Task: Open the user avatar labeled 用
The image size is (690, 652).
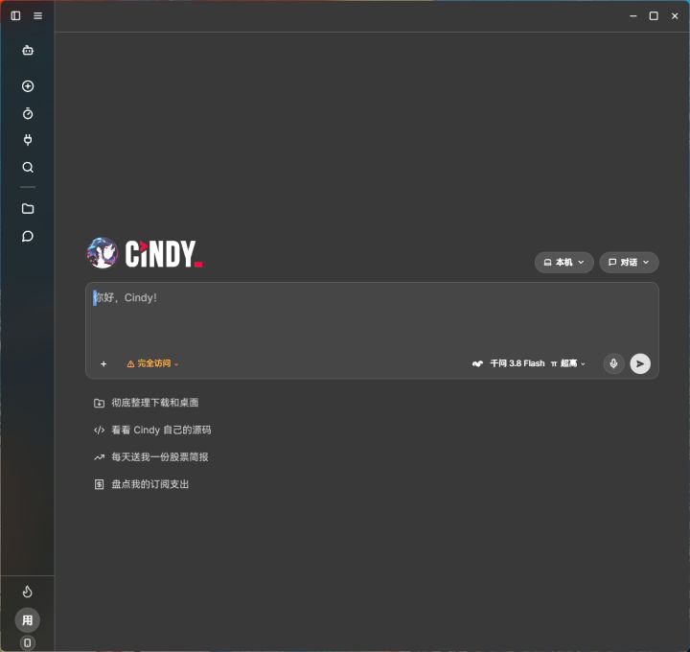Action: pyautogui.click(x=27, y=619)
